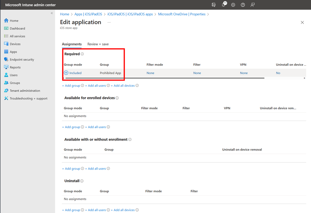The width and height of the screenshot is (311, 213).
Task: Click Filter None link in Required row
Action: tap(197, 73)
